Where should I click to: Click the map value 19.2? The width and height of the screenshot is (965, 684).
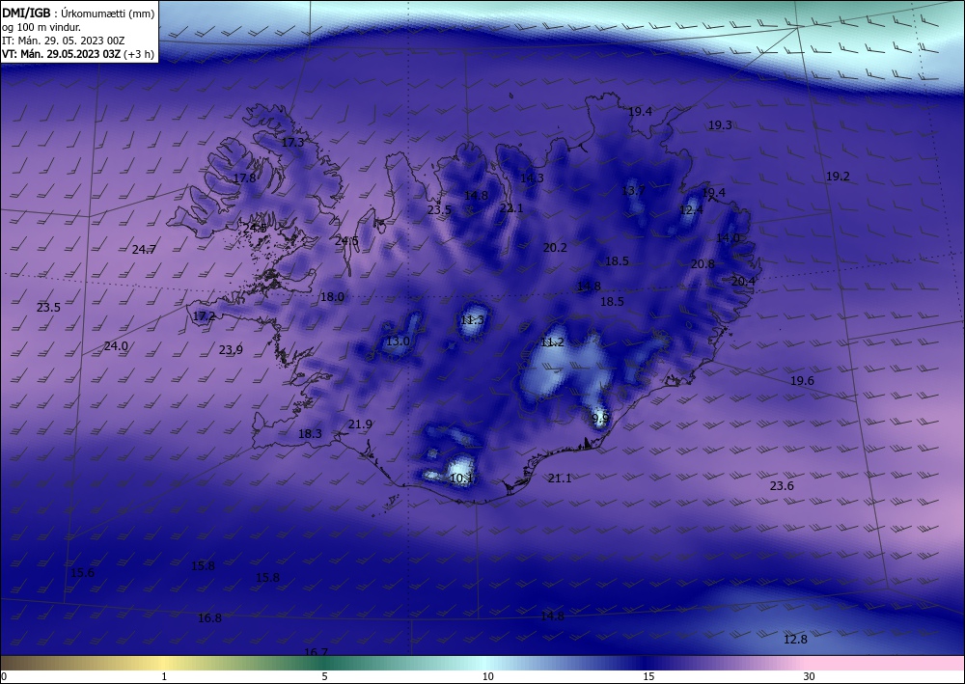point(838,176)
